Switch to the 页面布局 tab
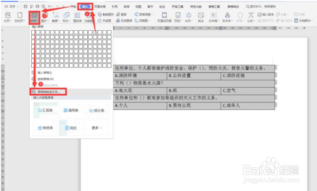 [100, 6]
